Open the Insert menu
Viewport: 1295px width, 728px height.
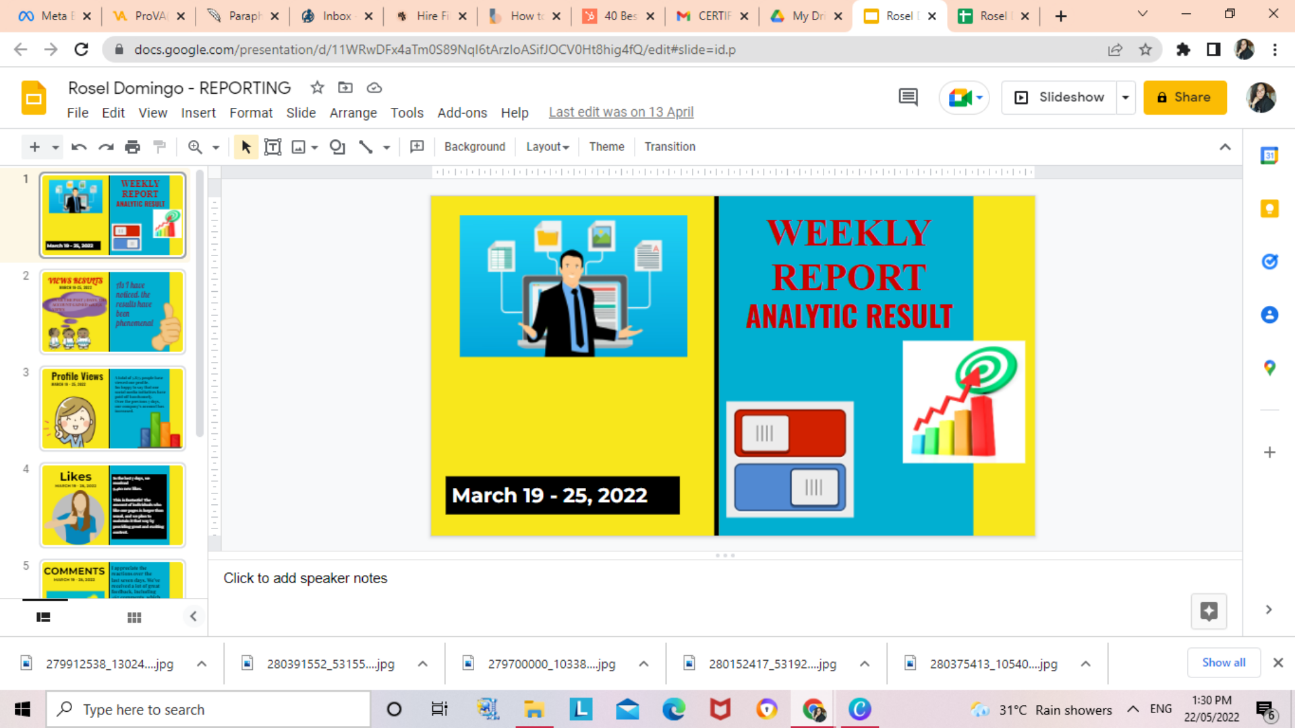(198, 113)
